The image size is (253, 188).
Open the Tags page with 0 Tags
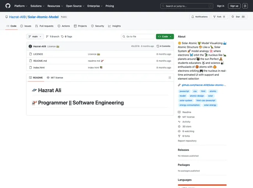[67, 37]
